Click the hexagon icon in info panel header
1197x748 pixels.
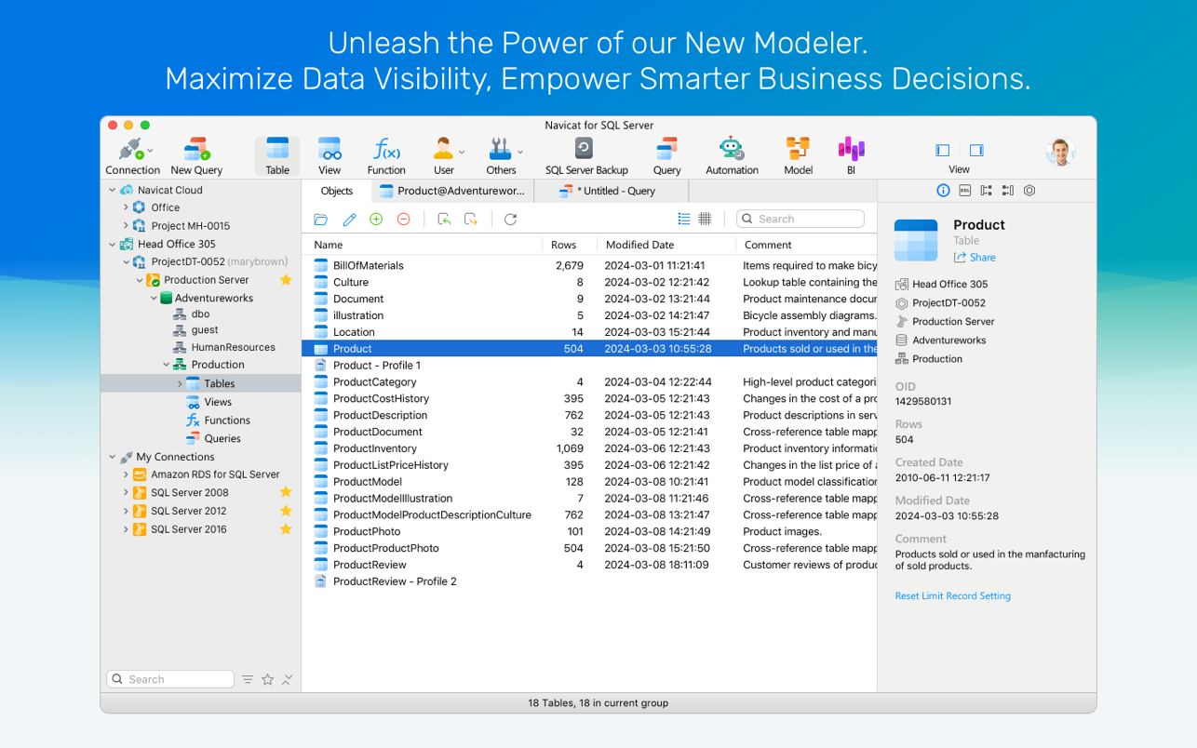(x=1029, y=191)
